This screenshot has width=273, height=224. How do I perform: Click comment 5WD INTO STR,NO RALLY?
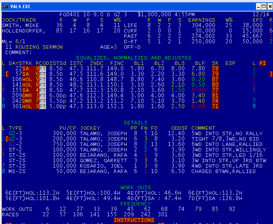point(227,133)
